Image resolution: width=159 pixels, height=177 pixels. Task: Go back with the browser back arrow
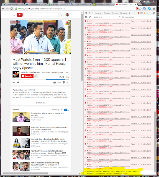3,9
